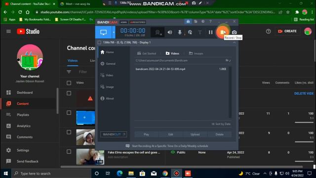
Task: Select the Videos tab in Channel content
Action: tap(73, 60)
